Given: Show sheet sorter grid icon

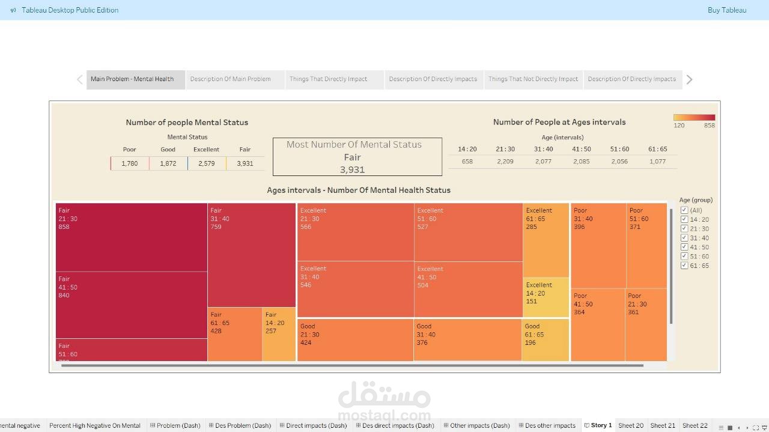Looking at the screenshot, I should point(730,428).
